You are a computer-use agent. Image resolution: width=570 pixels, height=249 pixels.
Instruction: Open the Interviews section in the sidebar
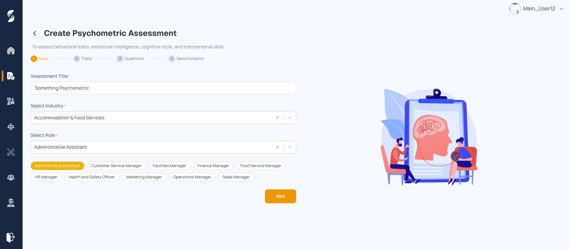(x=11, y=101)
